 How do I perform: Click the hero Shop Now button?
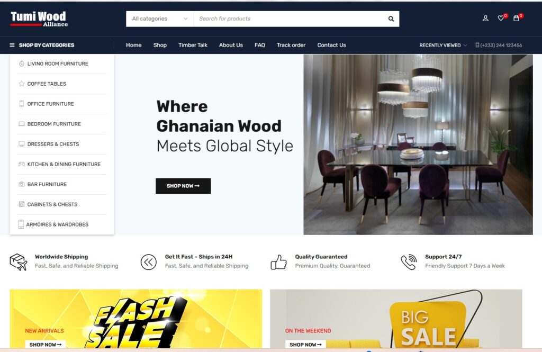[183, 186]
